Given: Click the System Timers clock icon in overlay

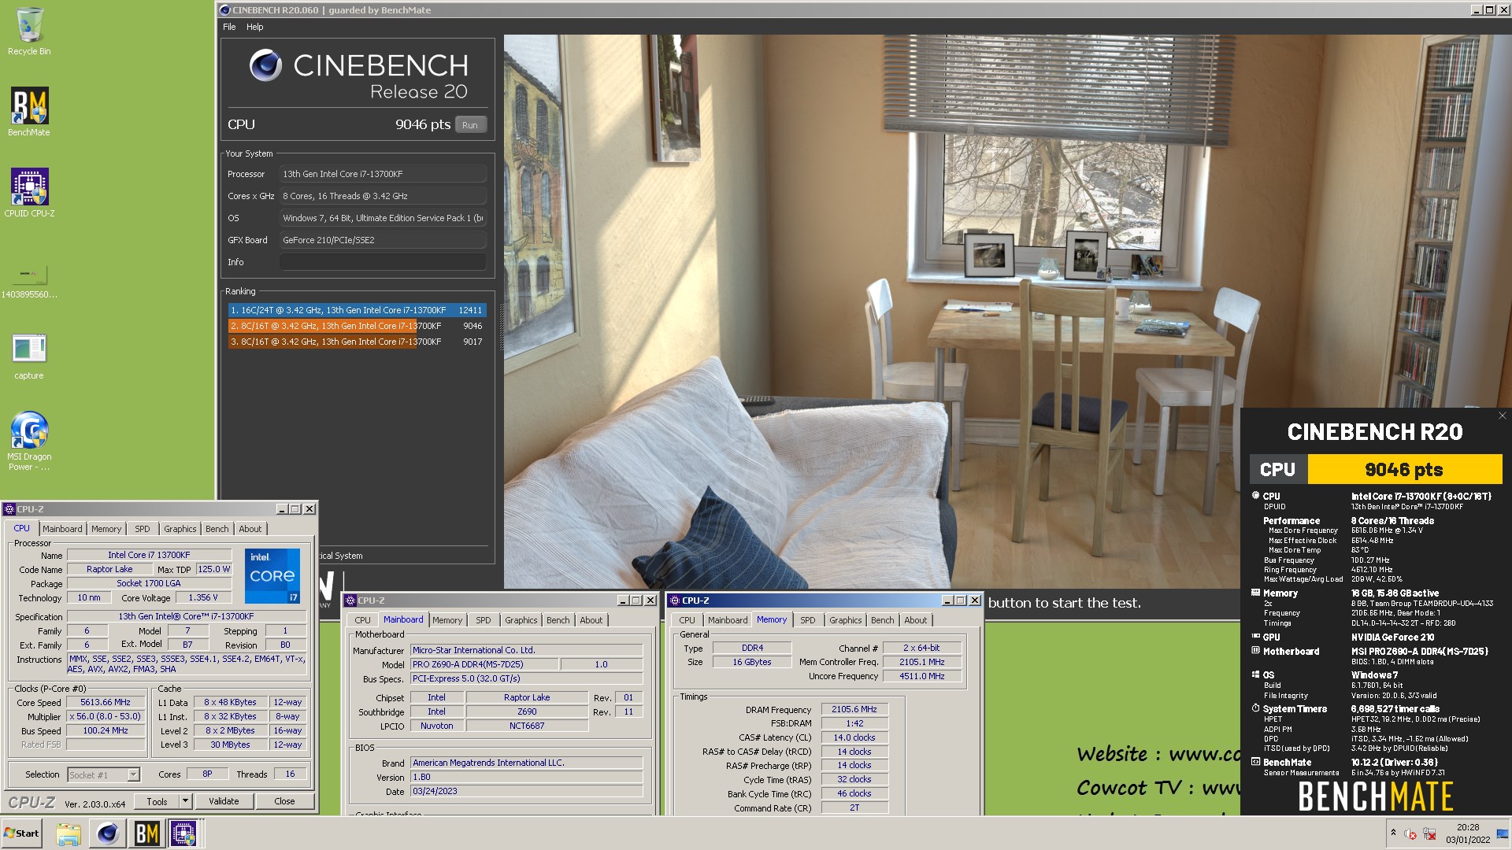Looking at the screenshot, I should pyautogui.click(x=1255, y=708).
